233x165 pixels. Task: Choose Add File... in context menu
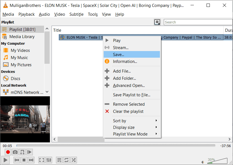click(x=132, y=71)
